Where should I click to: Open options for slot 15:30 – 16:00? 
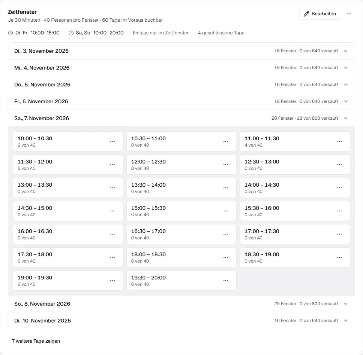pos(339,211)
